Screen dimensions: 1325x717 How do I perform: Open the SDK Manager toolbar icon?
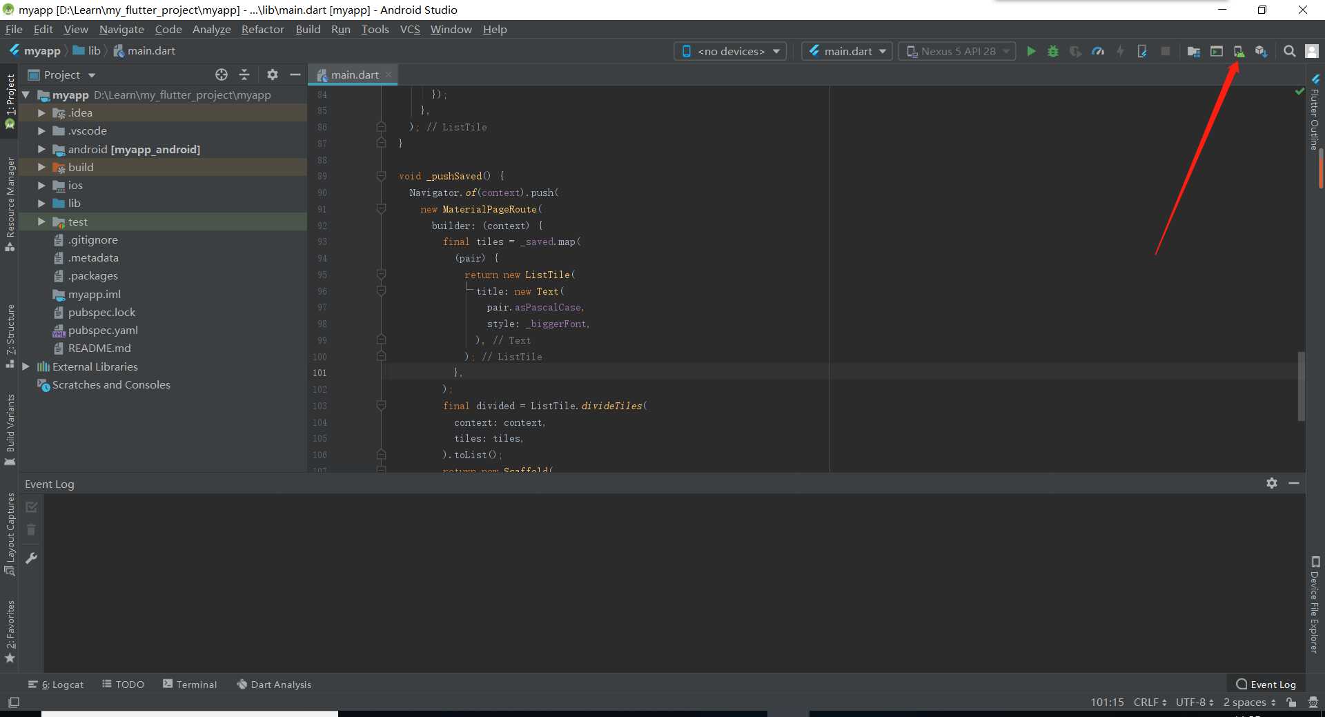pos(1261,51)
